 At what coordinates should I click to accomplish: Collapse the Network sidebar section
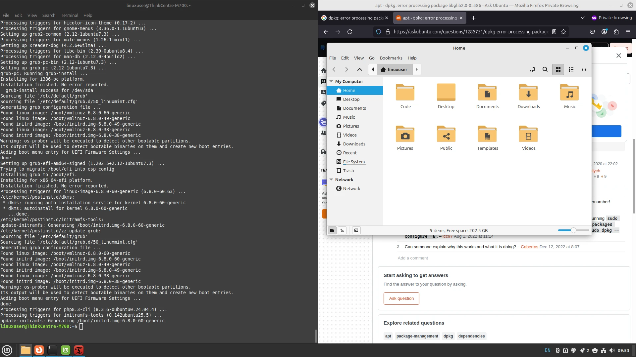coord(331,179)
